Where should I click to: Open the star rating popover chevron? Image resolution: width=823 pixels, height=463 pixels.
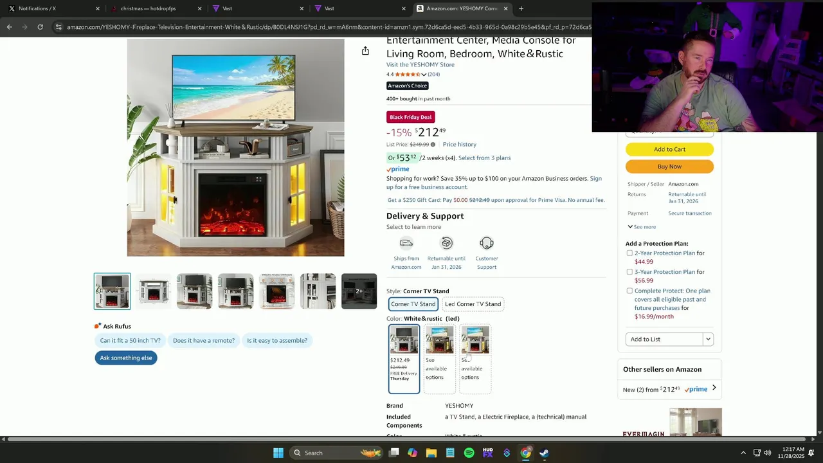tap(424, 75)
